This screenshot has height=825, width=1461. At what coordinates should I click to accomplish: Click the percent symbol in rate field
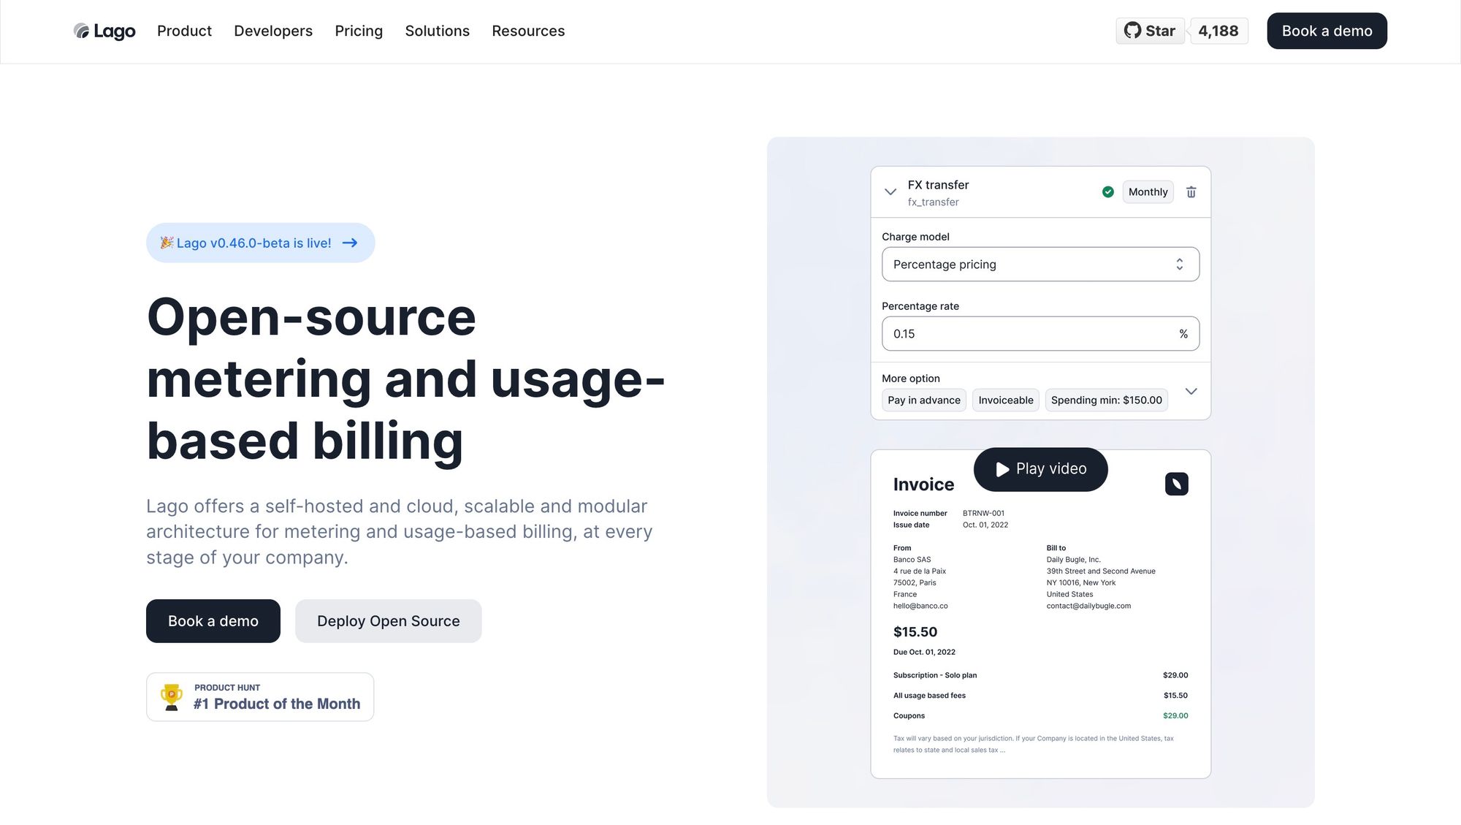1183,334
